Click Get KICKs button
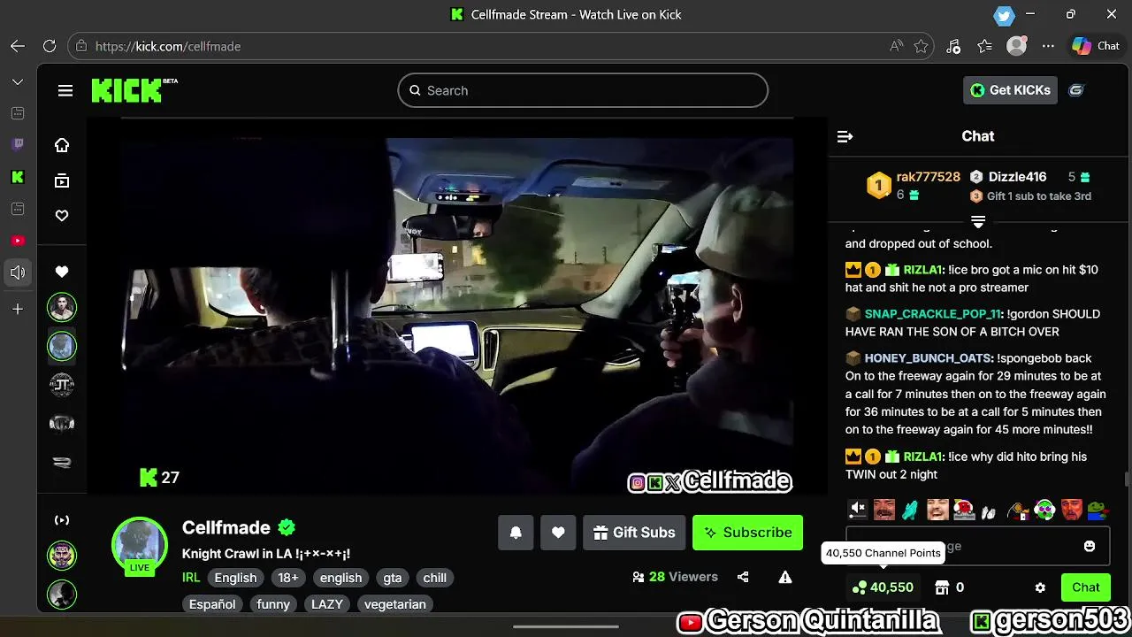Screen dimensions: 1132x637 pyautogui.click(x=1010, y=90)
